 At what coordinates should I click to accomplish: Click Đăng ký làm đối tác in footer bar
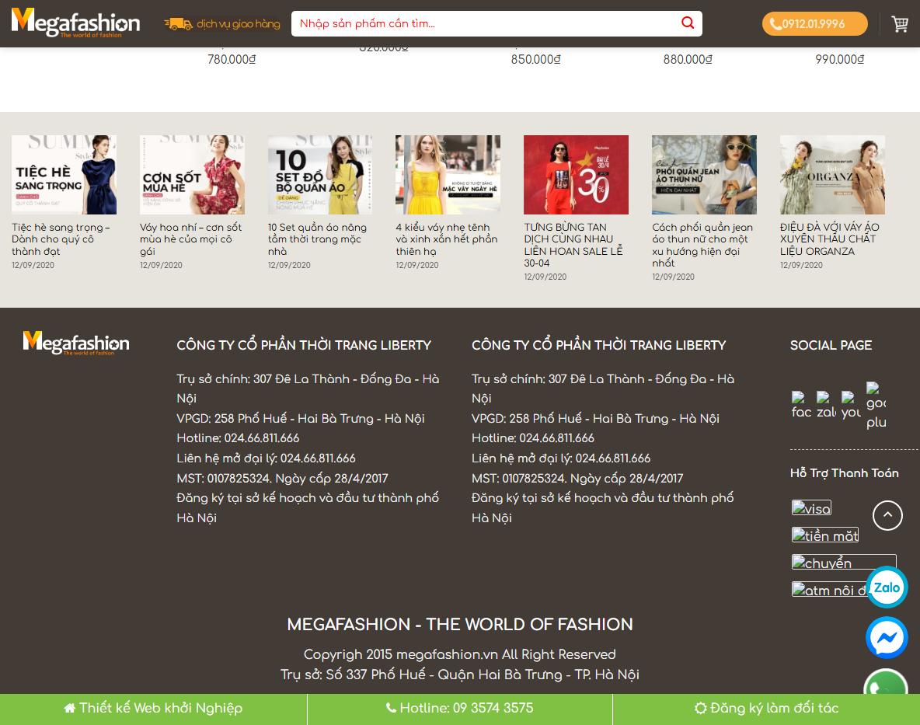pyautogui.click(x=766, y=708)
